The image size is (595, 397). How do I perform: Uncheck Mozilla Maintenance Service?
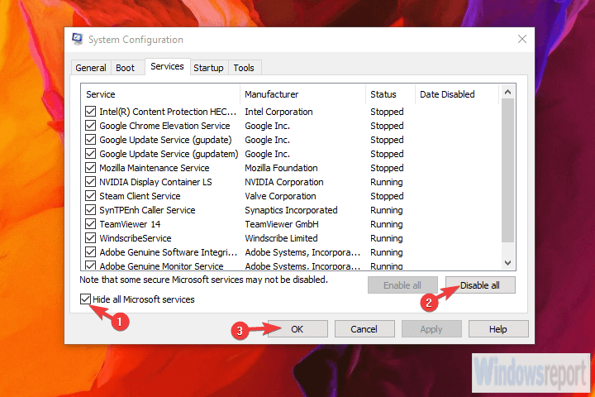click(x=90, y=168)
